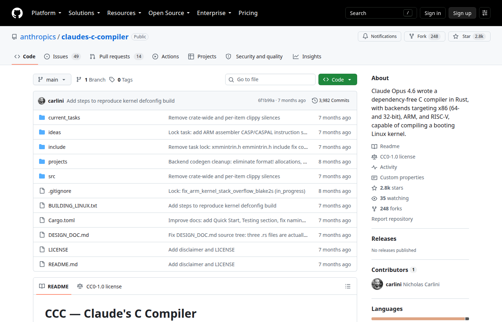Click the Custom properties note icon
Image resolution: width=502 pixels, height=322 pixels.
pyautogui.click(x=374, y=177)
